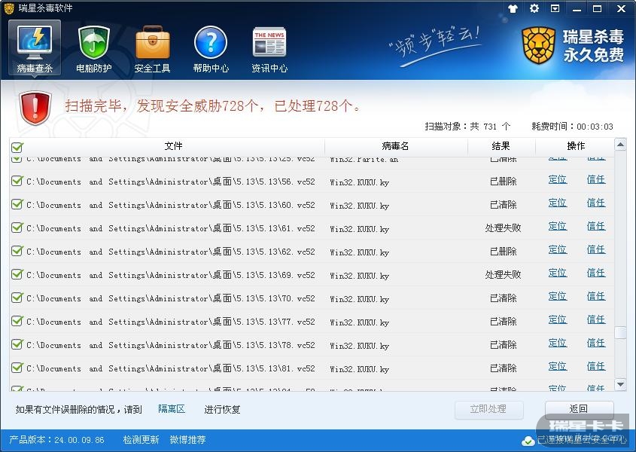This screenshot has height=452, width=636.
Task: Uncheck the row for file 62.vc52
Action: click(17, 251)
